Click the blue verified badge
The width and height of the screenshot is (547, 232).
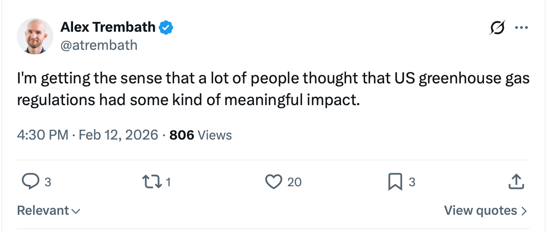pos(166,28)
